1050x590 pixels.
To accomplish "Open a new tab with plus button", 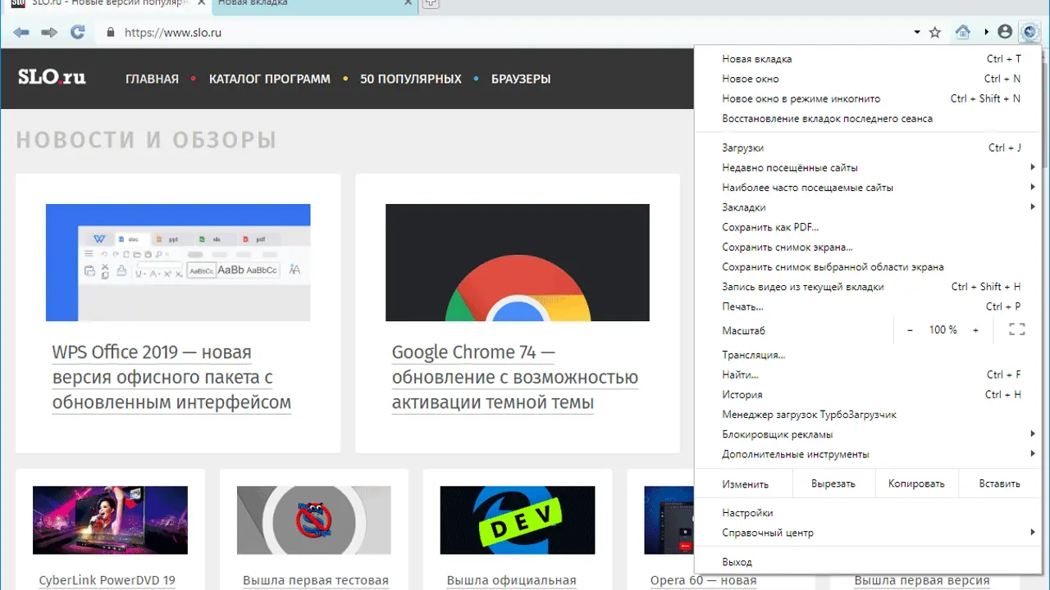I will (x=430, y=4).
